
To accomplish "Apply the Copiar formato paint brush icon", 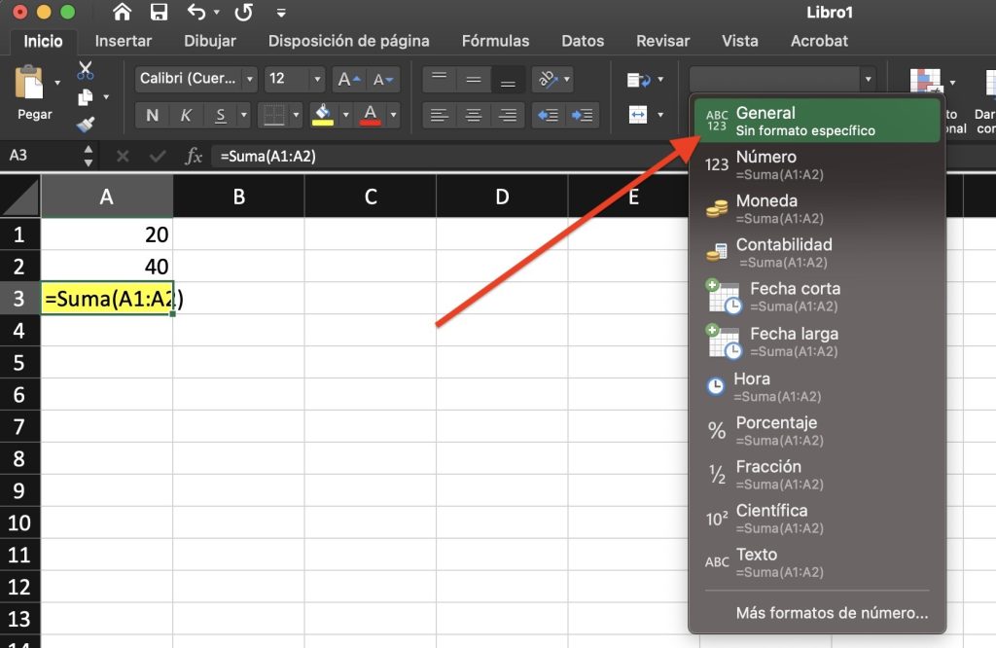I will pos(86,125).
